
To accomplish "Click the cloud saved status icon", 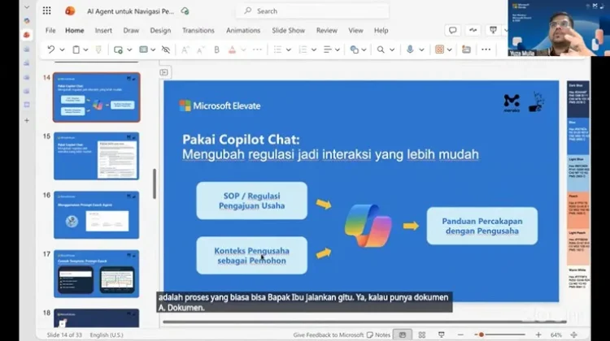I will tap(185, 11).
